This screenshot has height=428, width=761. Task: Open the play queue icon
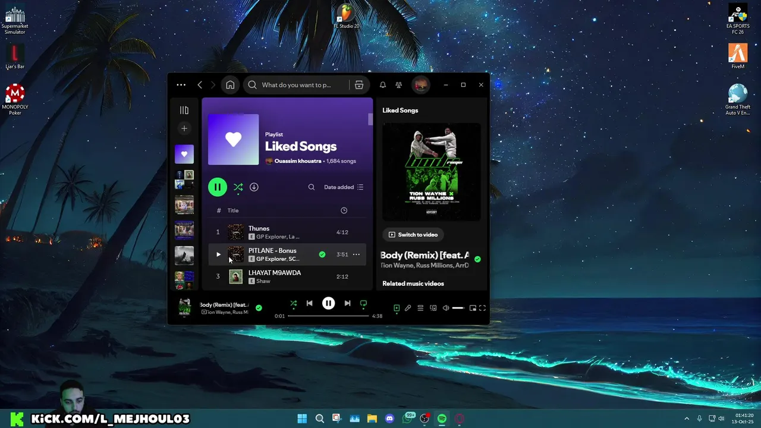coord(420,308)
